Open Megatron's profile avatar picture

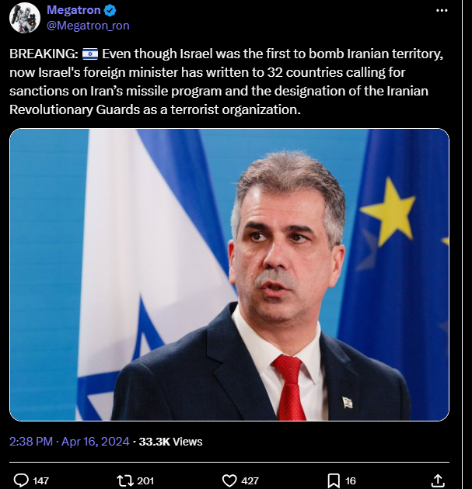click(x=25, y=18)
